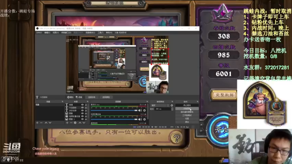Click the 选择颜色 select color button

(x=106, y=97)
